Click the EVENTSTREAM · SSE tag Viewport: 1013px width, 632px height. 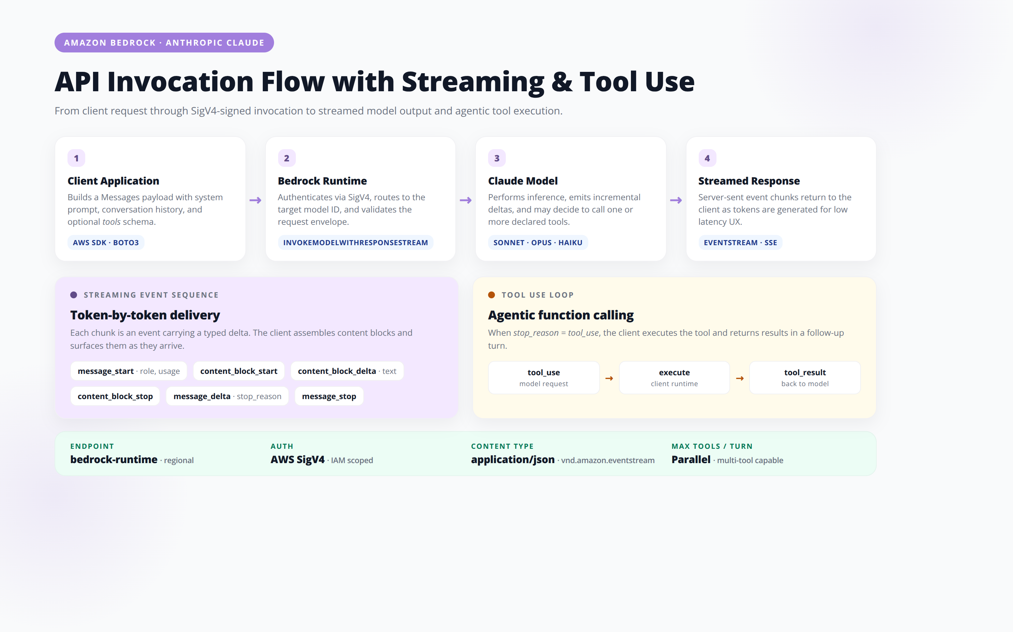(x=740, y=242)
